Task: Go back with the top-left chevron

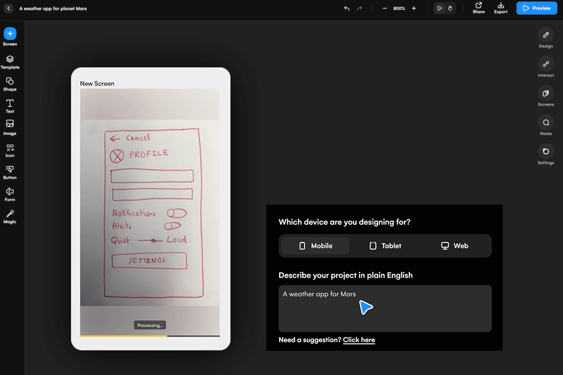Action: [x=9, y=8]
